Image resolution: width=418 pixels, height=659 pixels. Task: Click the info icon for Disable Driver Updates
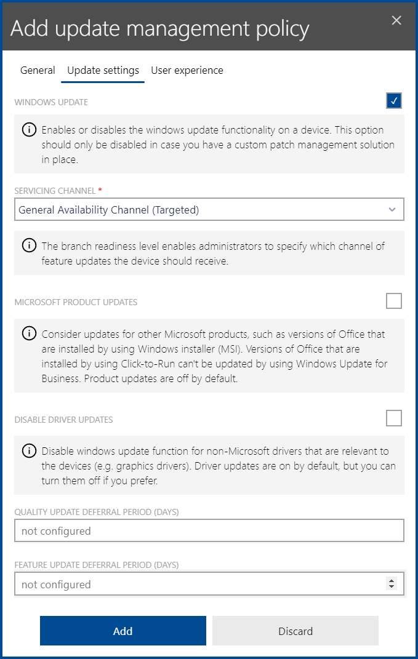coord(29,451)
